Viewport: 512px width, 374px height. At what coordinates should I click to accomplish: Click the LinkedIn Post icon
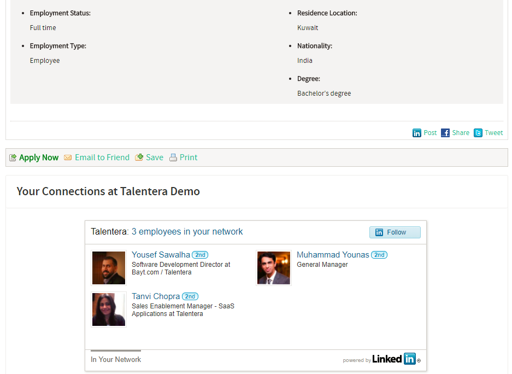point(417,133)
